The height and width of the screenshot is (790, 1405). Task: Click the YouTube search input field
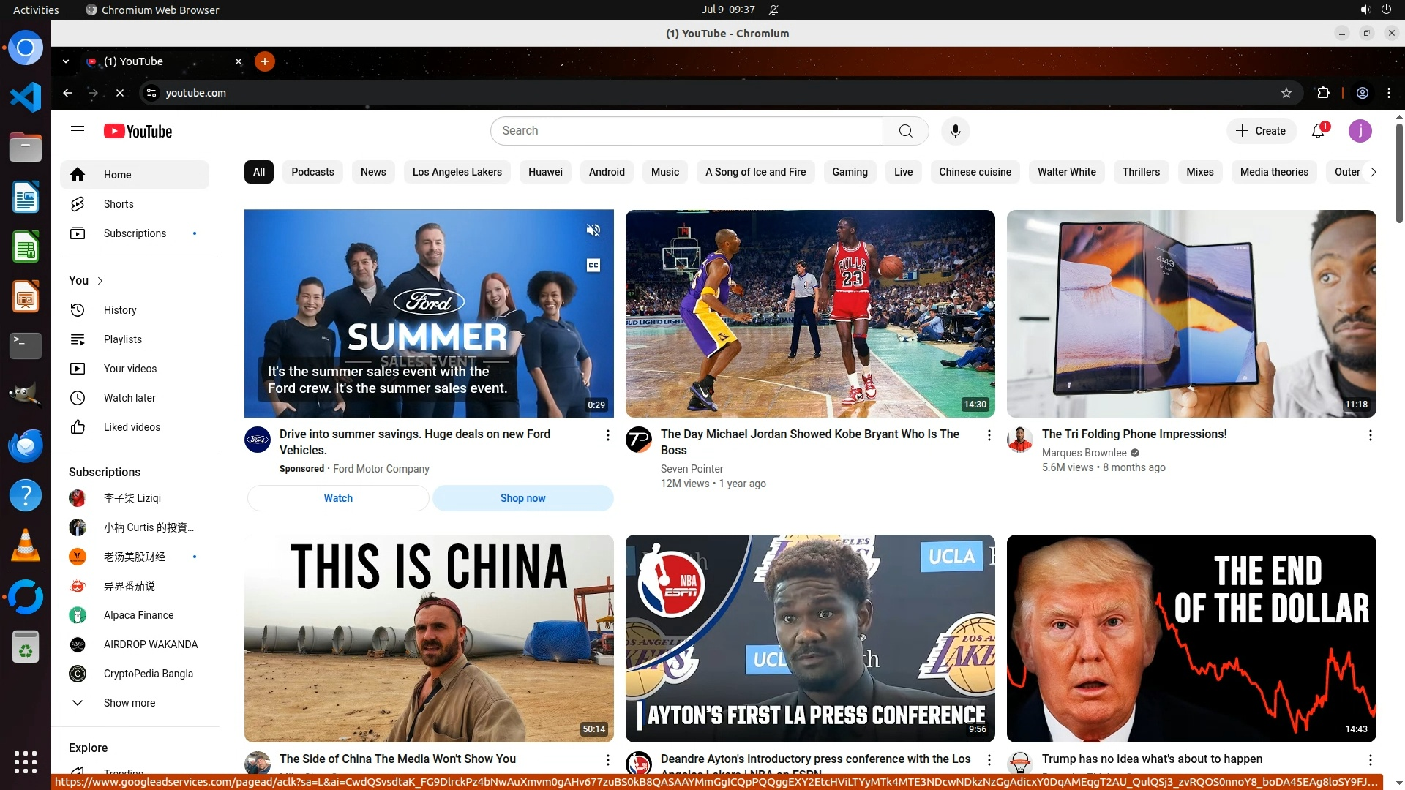(x=686, y=131)
